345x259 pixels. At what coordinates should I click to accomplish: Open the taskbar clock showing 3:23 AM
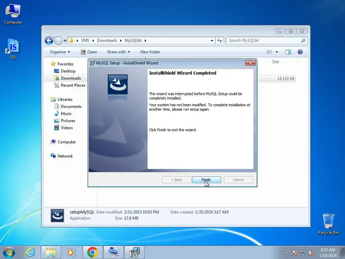pyautogui.click(x=328, y=253)
